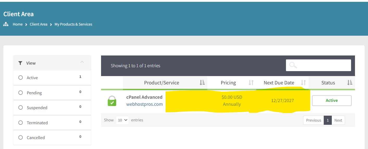Image resolution: width=368 pixels, height=149 pixels.
Task: Sort by Pricing column arrows icon
Action: pos(251,83)
